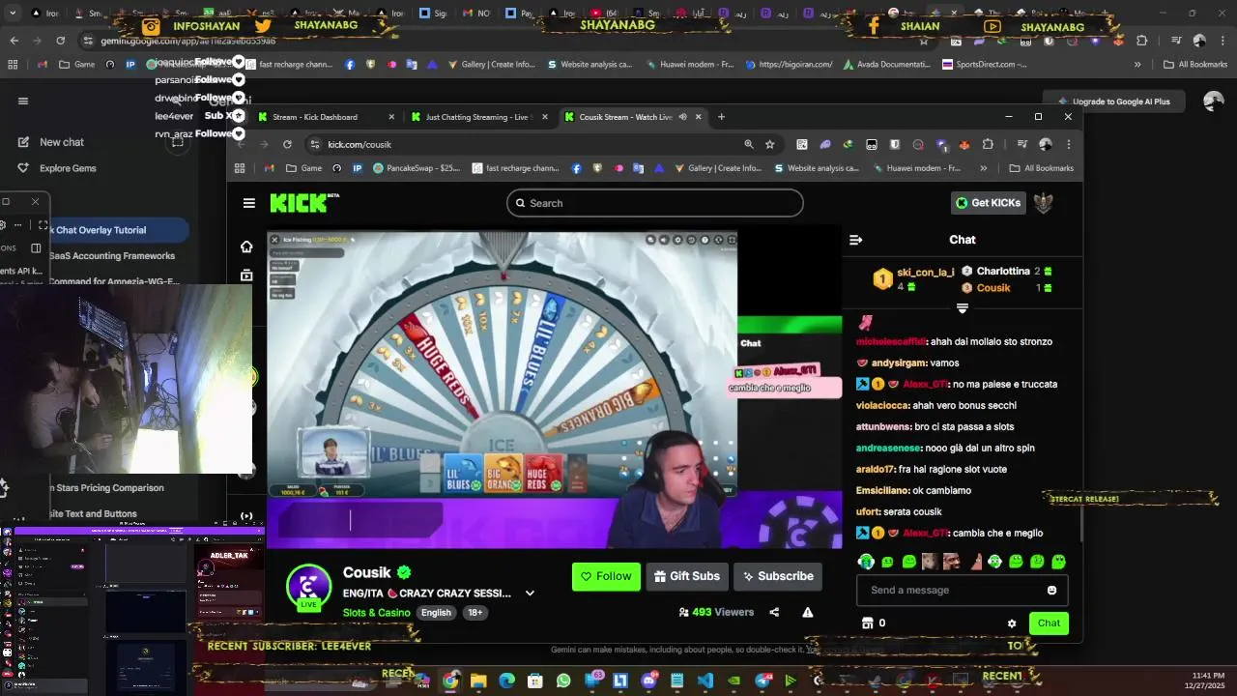Open the emoji picker in message box
The height and width of the screenshot is (696, 1237).
pyautogui.click(x=1051, y=590)
